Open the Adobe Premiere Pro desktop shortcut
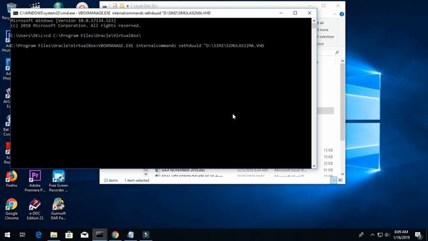The width and height of the screenshot is (428, 241). (x=35, y=181)
